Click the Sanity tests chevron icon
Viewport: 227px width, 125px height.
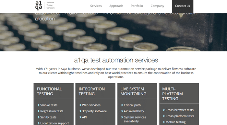coord(39,117)
